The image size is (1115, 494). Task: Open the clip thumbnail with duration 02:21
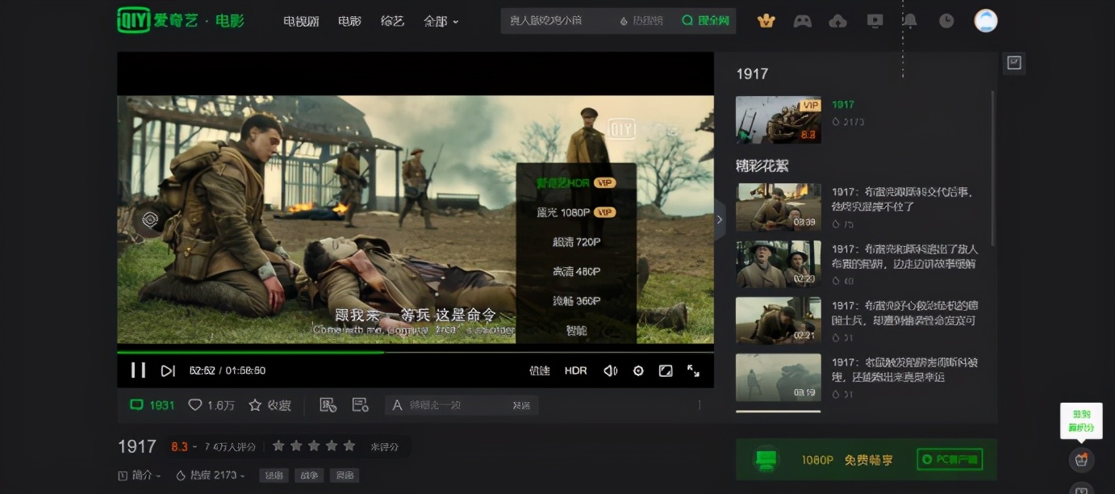coord(778,320)
